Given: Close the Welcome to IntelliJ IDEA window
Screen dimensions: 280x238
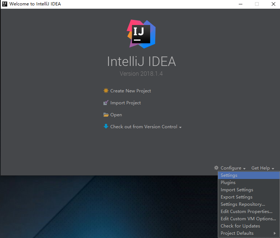Looking at the screenshot, I should [273, 4].
